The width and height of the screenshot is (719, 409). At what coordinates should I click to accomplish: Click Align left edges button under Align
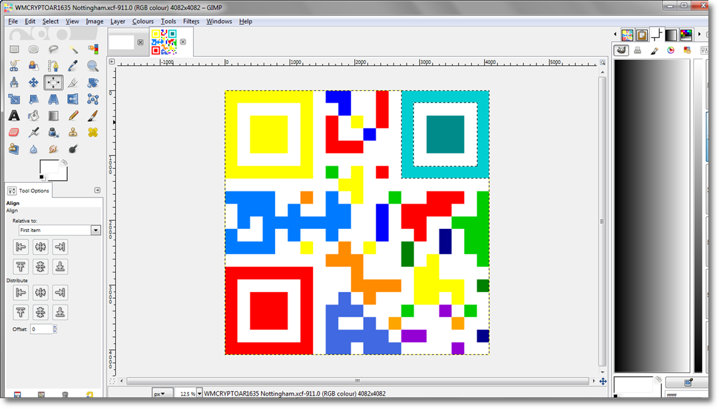[21, 247]
